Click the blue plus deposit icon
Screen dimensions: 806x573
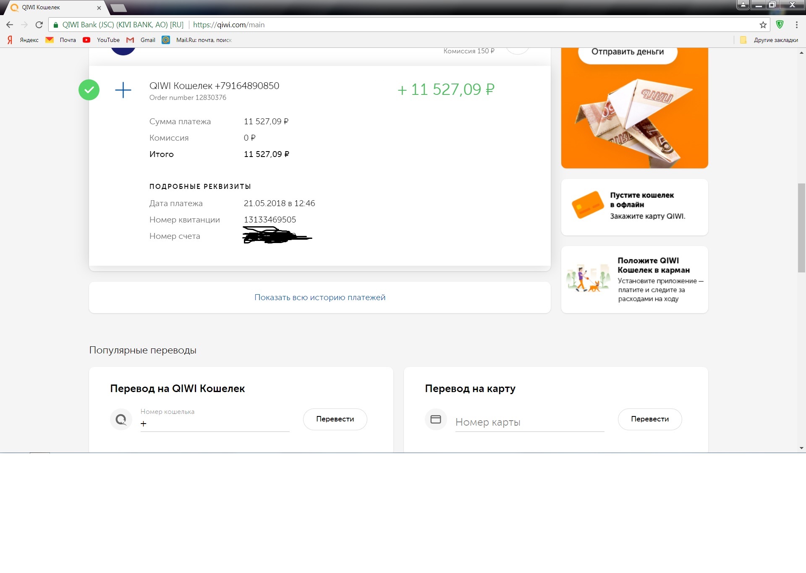coord(123,90)
